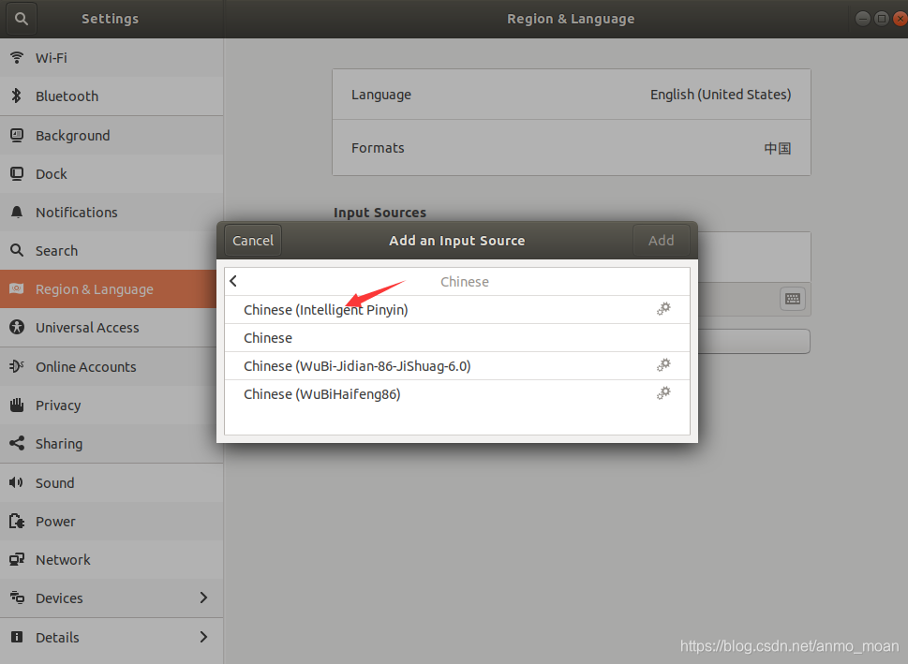Expand Devices submenu chevron
Screen dimensions: 908x664
pos(203,598)
